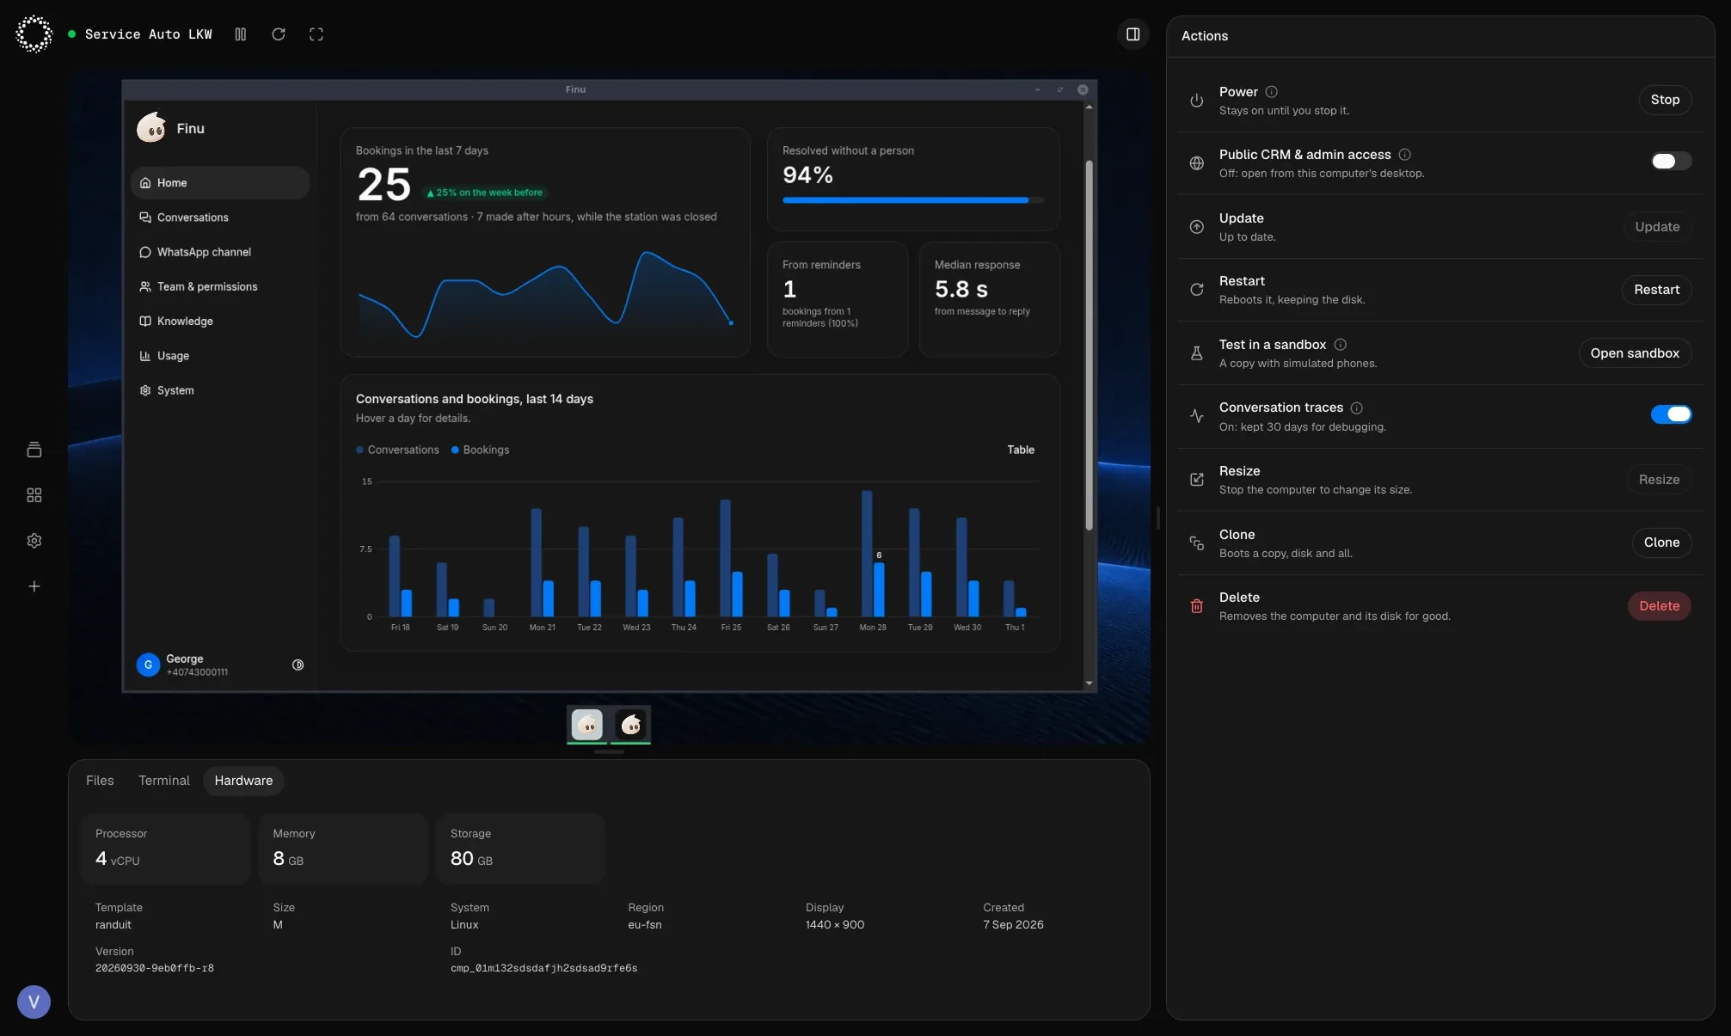Pause the Service Auto LKW computer
The height and width of the screenshot is (1036, 1731).
tap(241, 34)
